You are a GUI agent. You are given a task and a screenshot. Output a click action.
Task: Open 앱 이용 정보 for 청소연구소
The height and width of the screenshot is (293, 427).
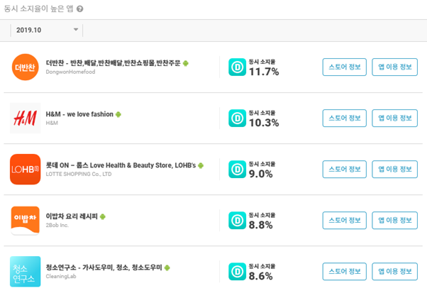point(394,272)
